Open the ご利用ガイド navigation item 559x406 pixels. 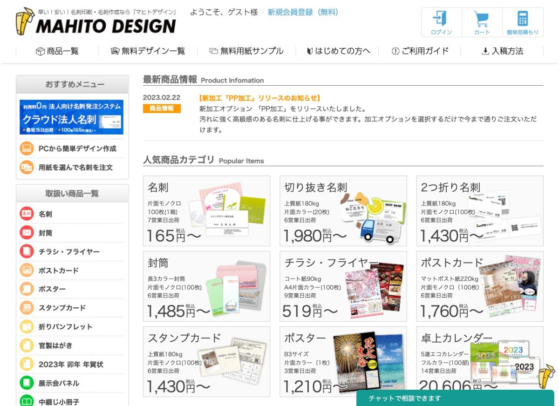click(420, 51)
